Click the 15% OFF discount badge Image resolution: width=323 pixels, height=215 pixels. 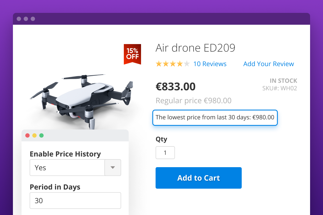pyautogui.click(x=132, y=54)
